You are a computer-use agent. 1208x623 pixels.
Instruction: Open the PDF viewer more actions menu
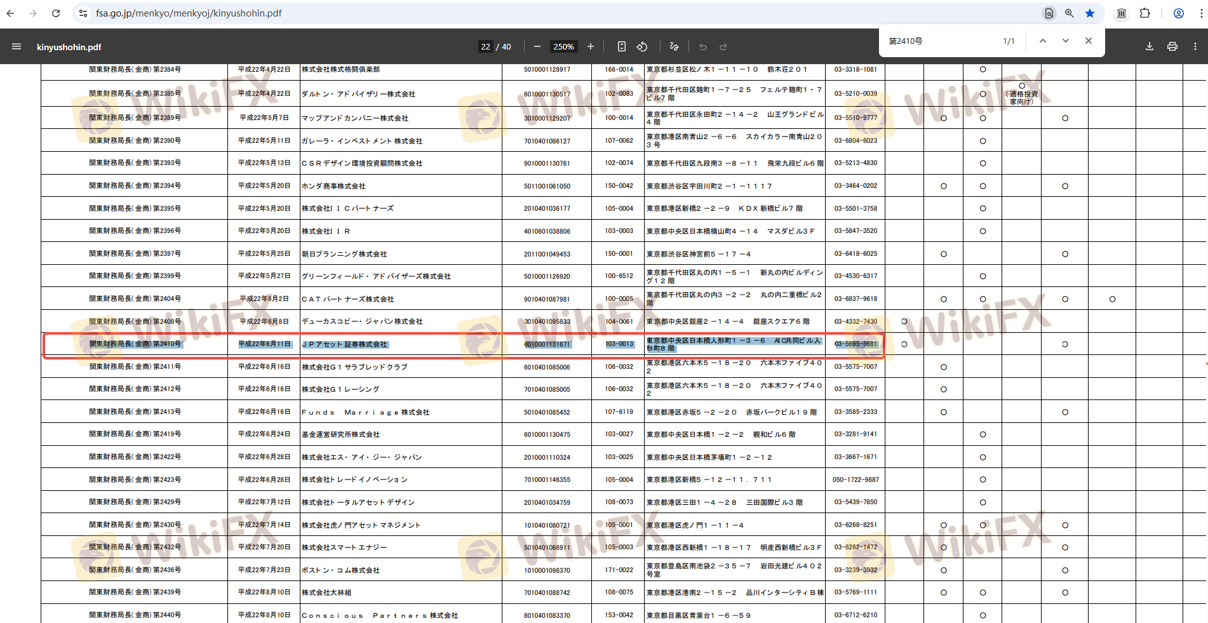pos(1195,46)
